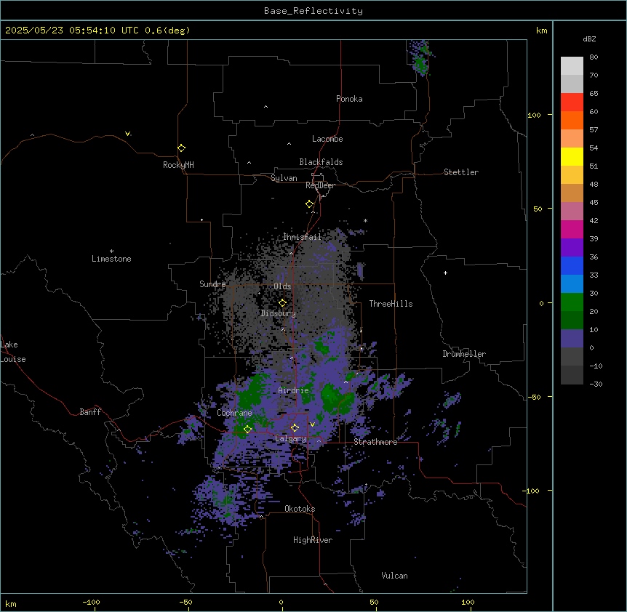The height and width of the screenshot is (612, 627).
Task: Click the yellow station marker south of RedDeer
Action: coord(309,204)
